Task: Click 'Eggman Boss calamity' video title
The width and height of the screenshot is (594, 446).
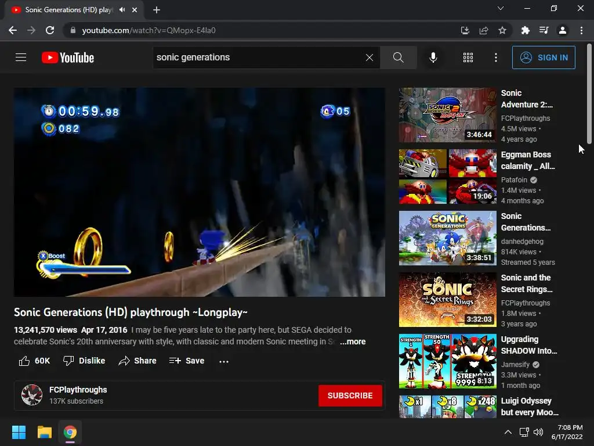Action: [528, 160]
